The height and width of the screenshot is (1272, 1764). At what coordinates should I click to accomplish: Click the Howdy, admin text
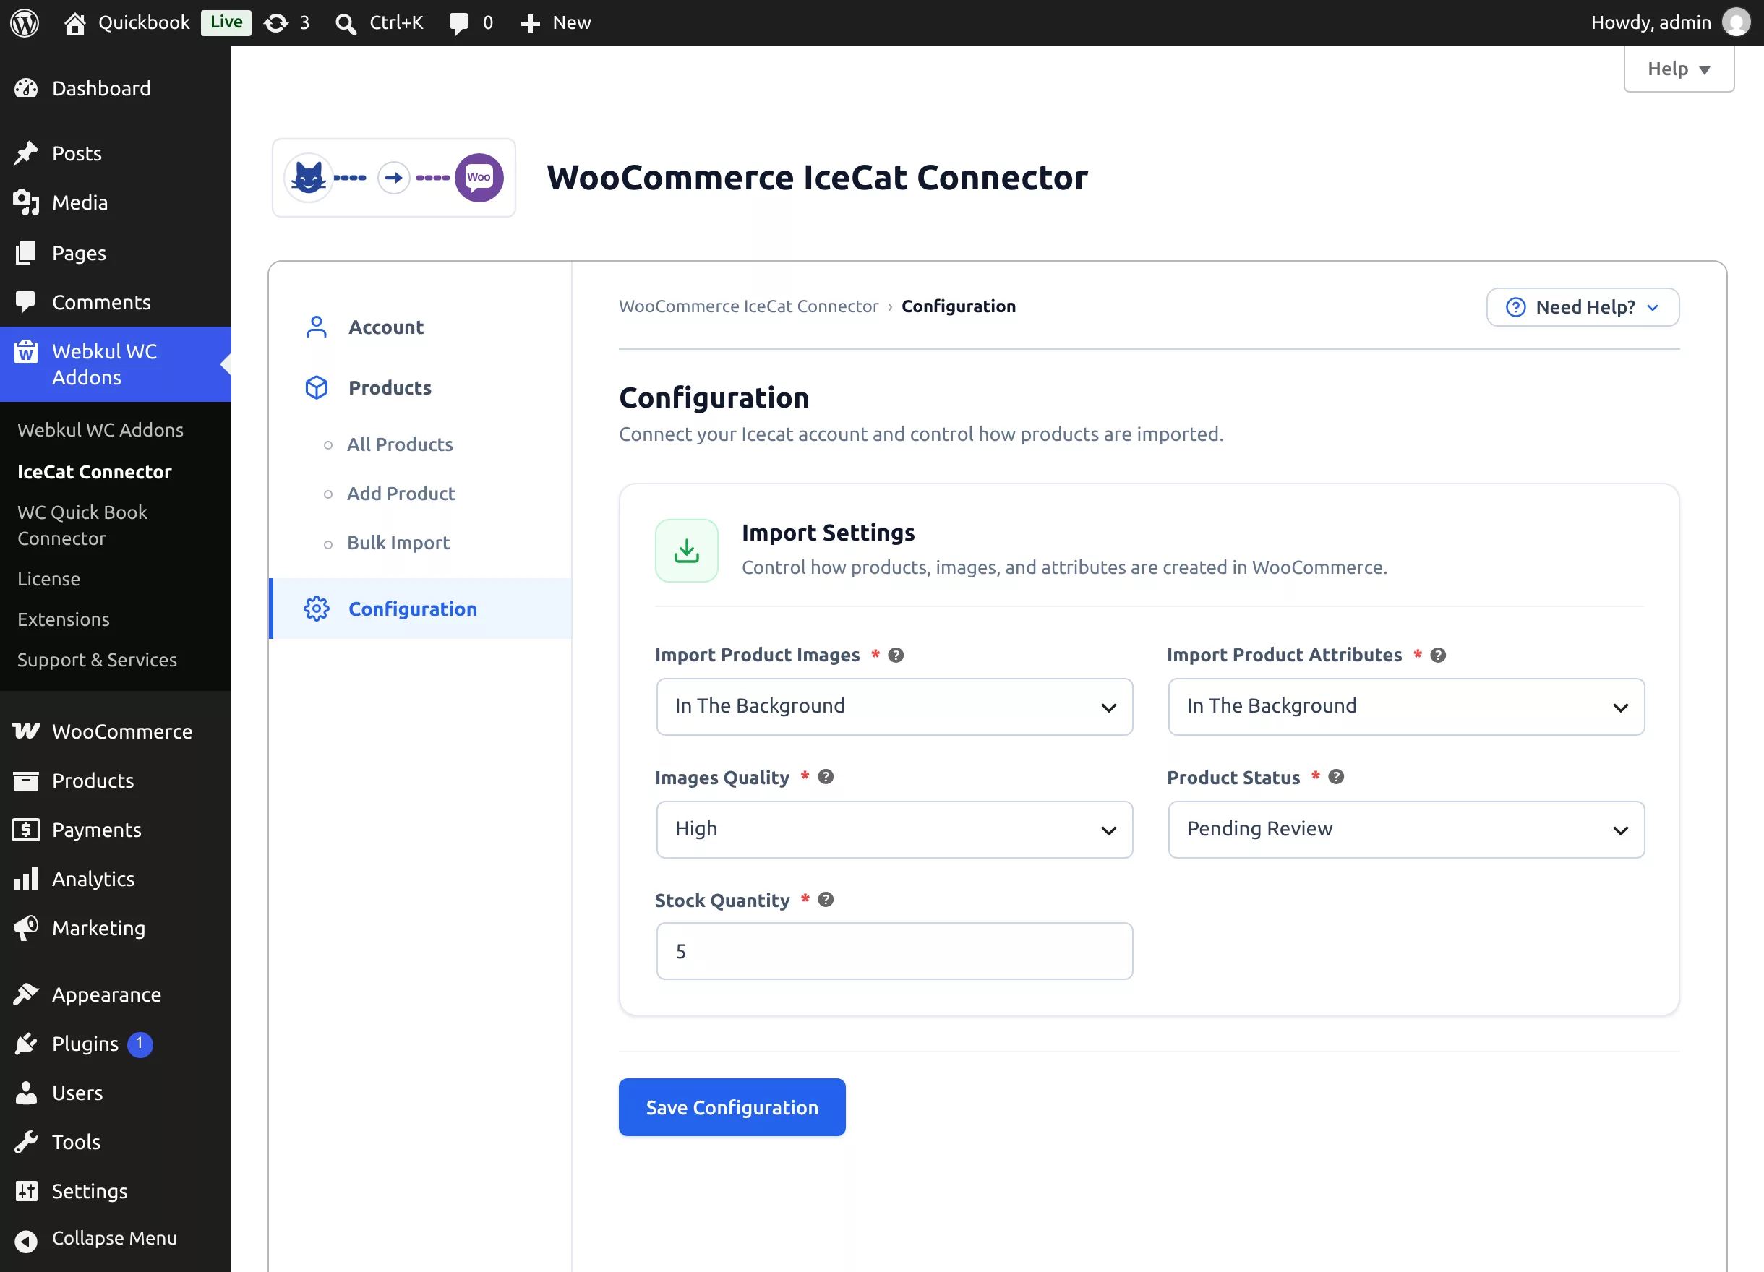[1650, 22]
